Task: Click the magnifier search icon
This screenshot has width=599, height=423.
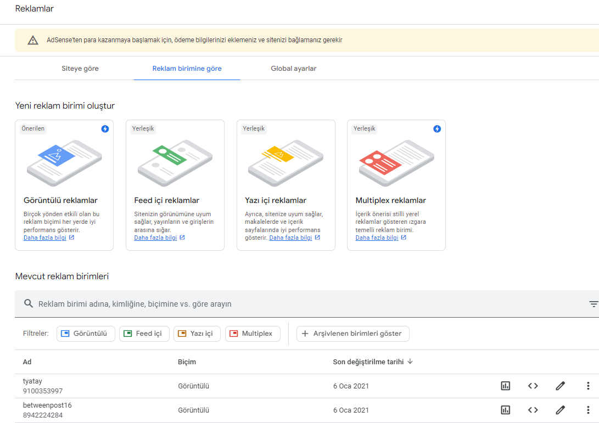Action: (x=28, y=303)
